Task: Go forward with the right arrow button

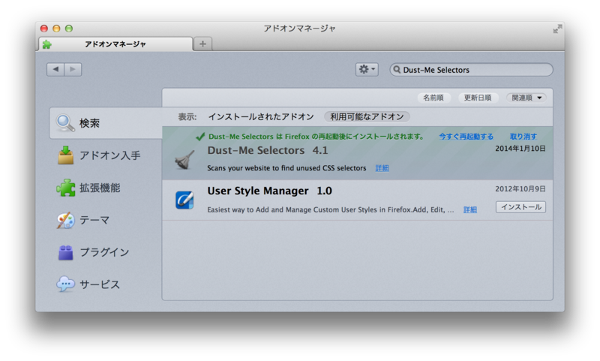Action: [x=73, y=69]
